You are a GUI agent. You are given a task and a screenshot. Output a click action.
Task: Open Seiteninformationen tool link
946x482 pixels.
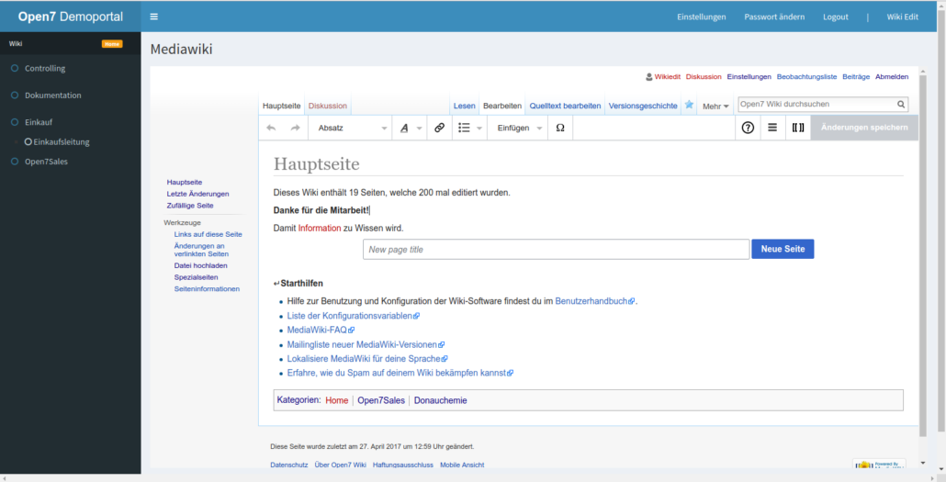[x=207, y=289]
